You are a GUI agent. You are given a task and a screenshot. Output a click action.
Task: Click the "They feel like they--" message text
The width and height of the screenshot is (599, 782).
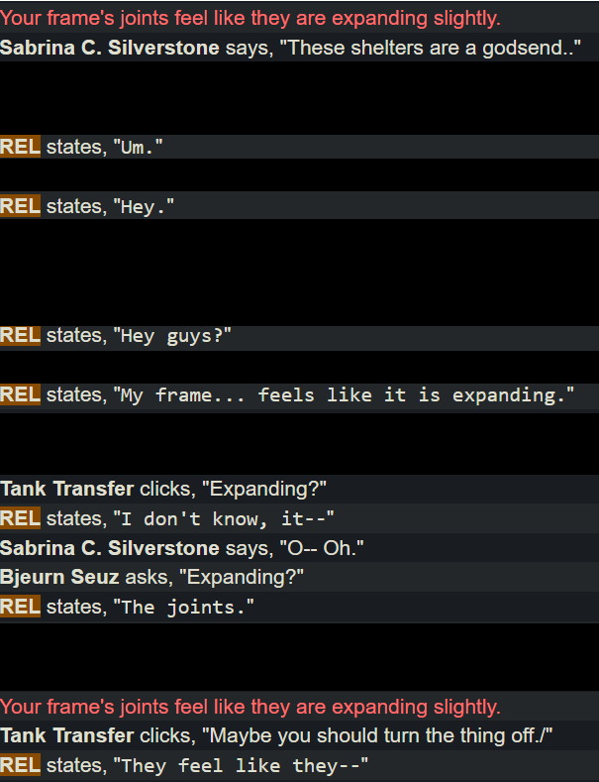tap(242, 765)
